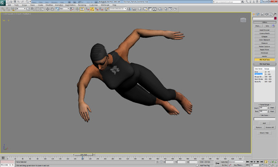Open the Utilities hammer tab icon
278x167 pixels.
(x=275, y=14)
